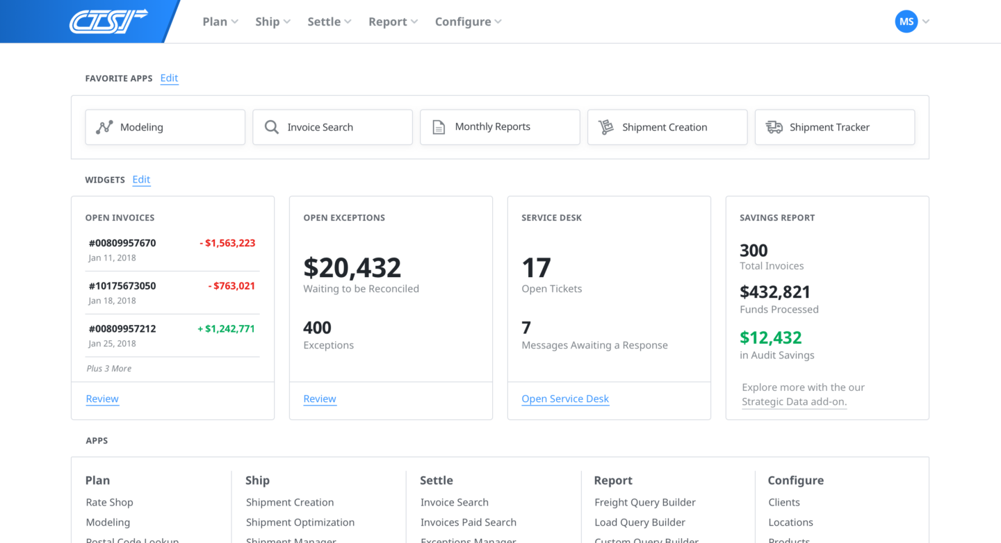
Task: Open Service Desk link
Action: click(565, 399)
